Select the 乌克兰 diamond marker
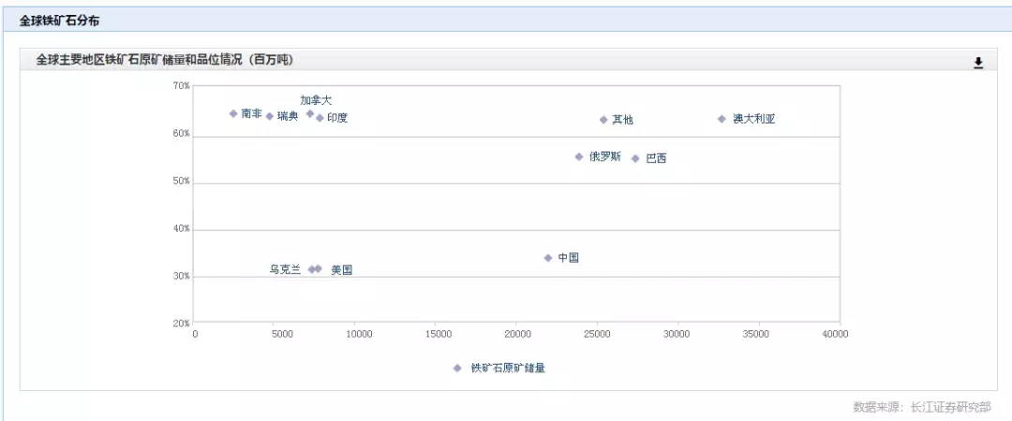 click(x=312, y=269)
